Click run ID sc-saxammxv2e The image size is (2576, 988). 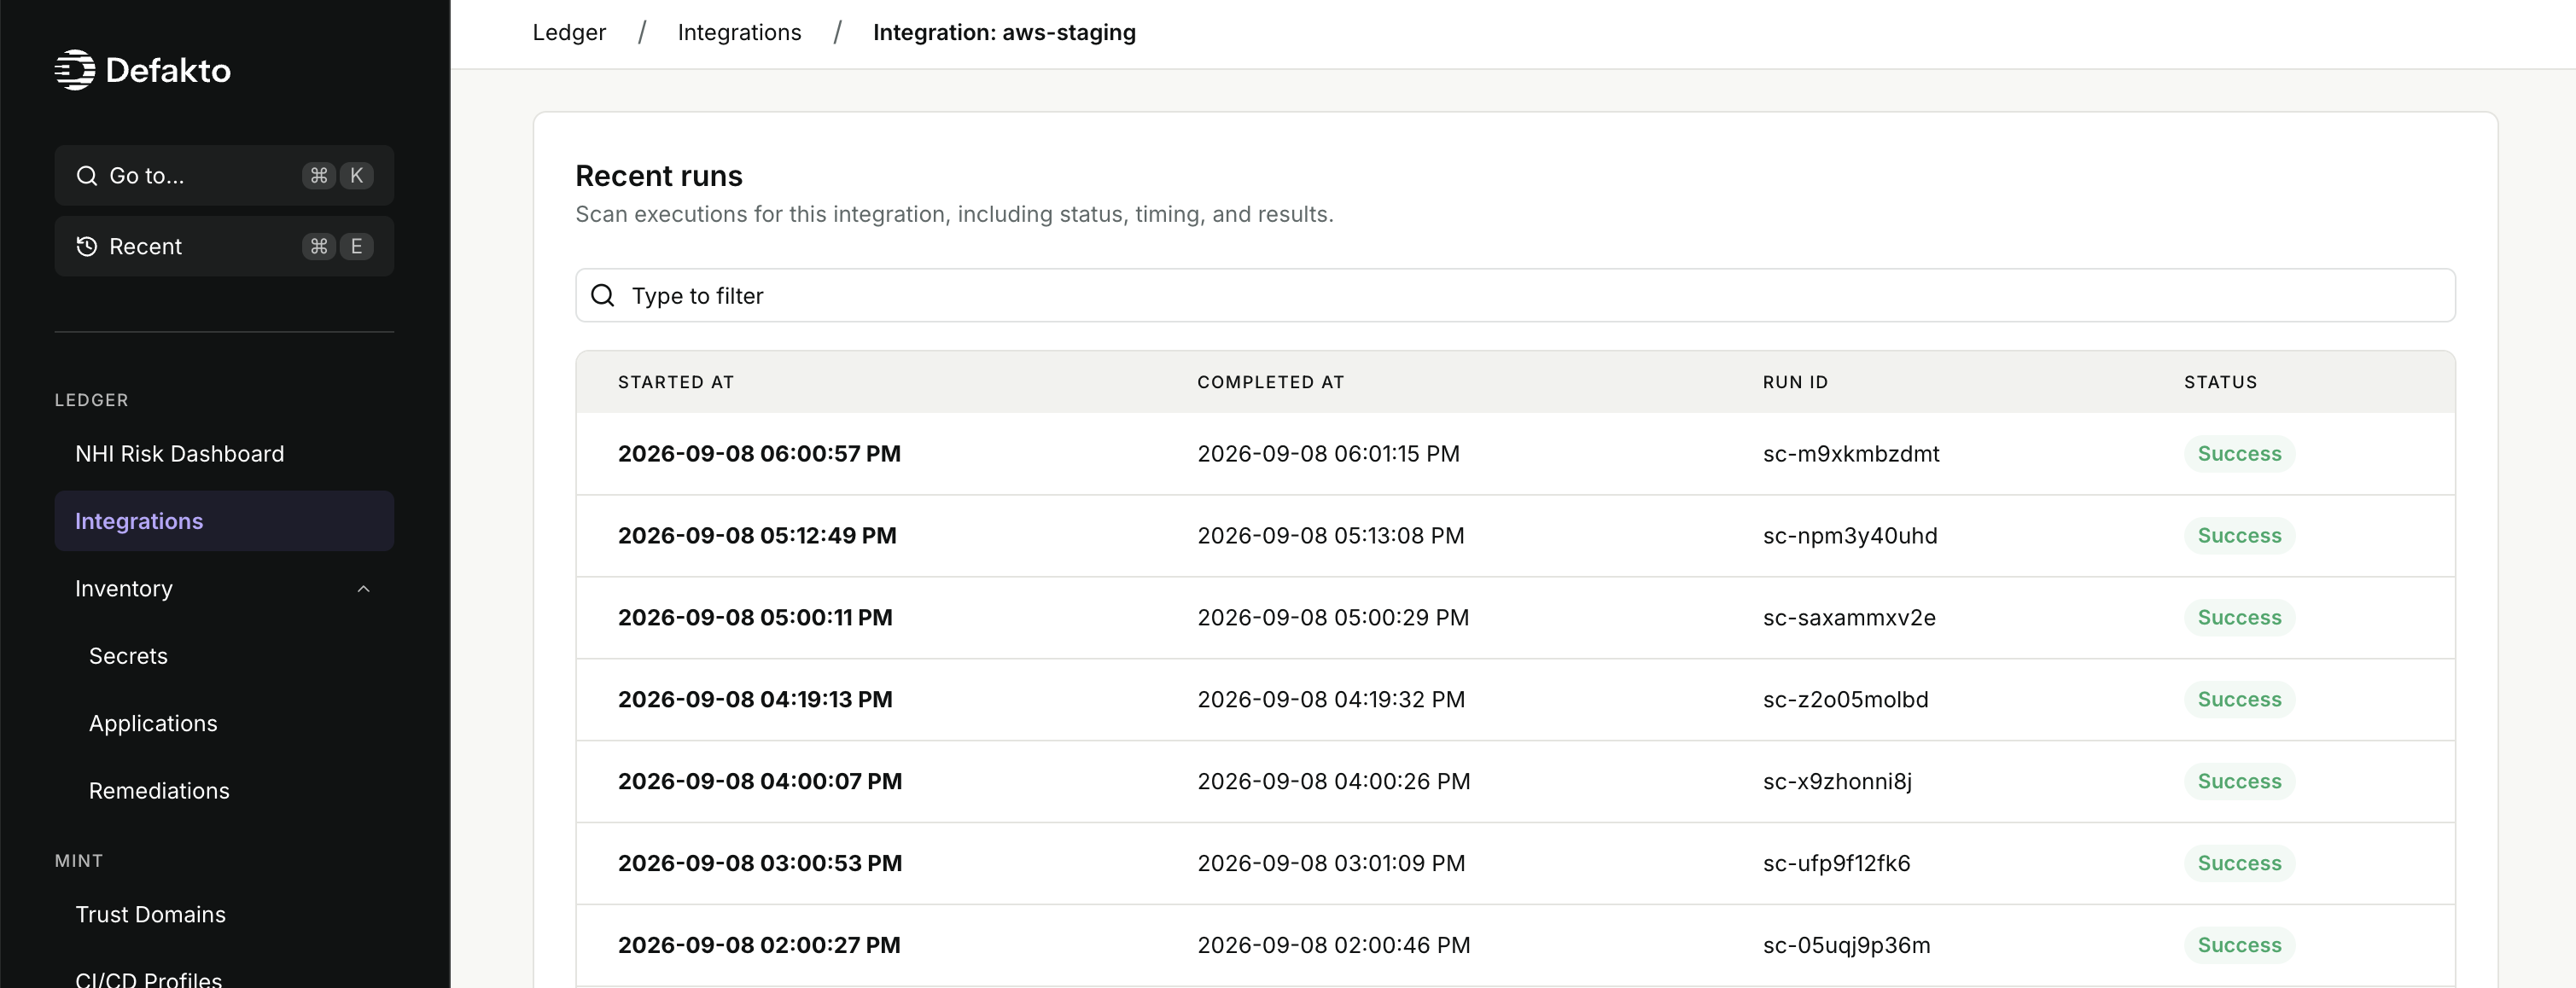point(1849,618)
